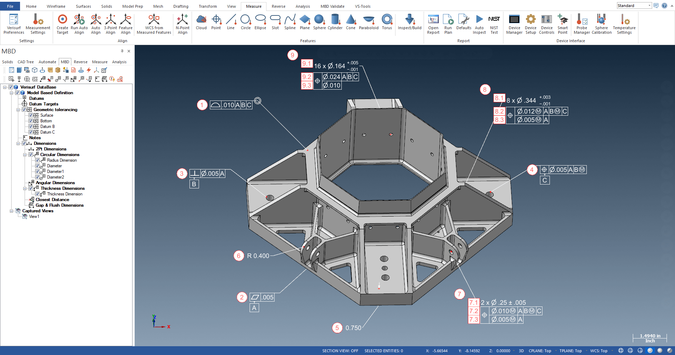Screen dimensions: 675x355
Task: Click CPLANE: Top in status bar
Action: pos(540,351)
